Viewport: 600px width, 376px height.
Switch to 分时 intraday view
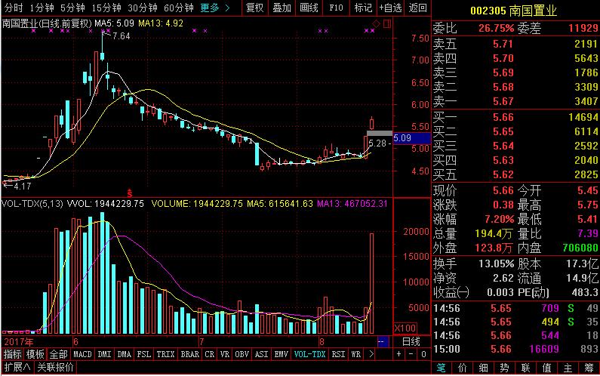[14, 8]
